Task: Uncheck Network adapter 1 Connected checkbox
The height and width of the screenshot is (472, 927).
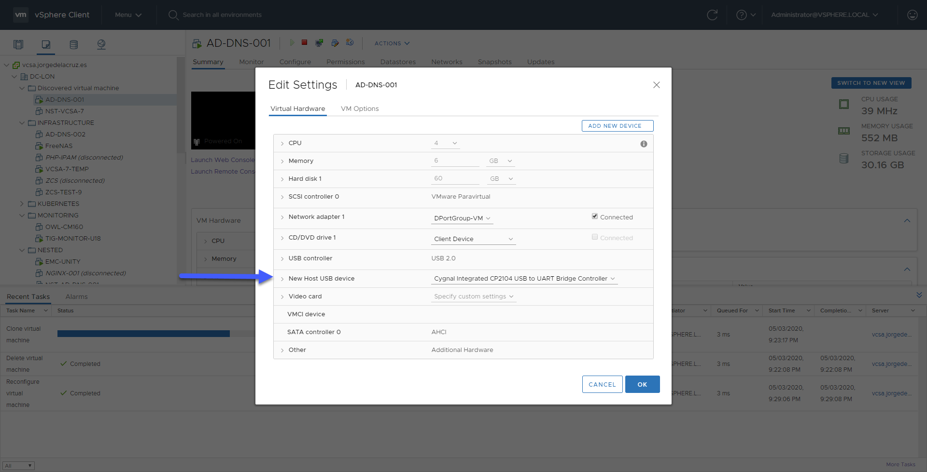Action: click(x=595, y=216)
